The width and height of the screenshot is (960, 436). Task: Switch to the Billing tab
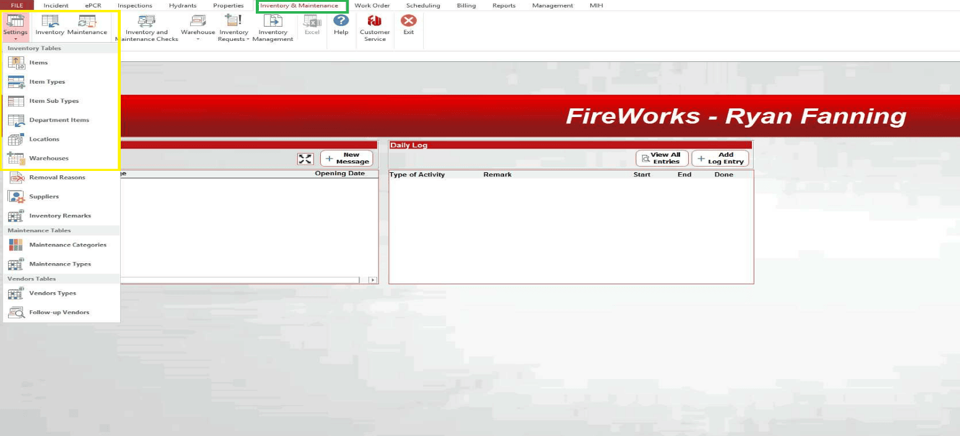click(x=466, y=6)
